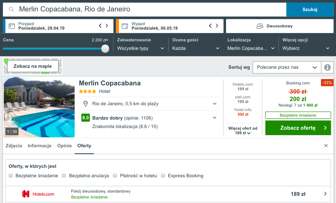336x203 pixels.
Task: Click the 8.0 rating badge
Action: coord(86,118)
